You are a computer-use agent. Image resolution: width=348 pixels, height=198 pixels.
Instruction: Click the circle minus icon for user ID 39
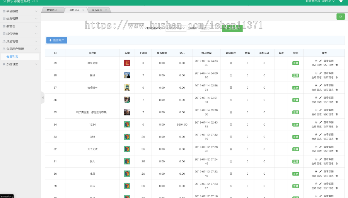click(316, 61)
